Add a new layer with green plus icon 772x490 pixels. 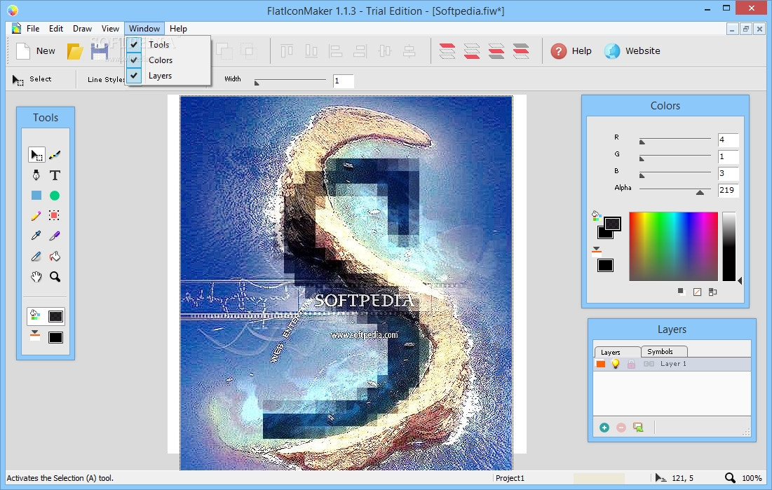coord(604,428)
